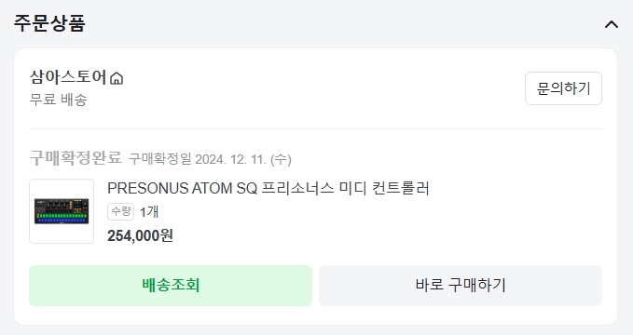This screenshot has height=335, width=633.
Task: Click the (수) weekday in the confirmation date
Action: [x=281, y=159]
